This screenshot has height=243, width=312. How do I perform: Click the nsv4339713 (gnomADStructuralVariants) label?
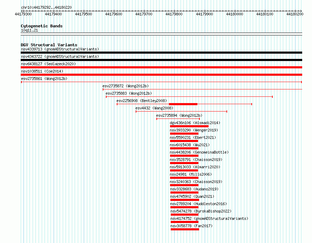[60, 49]
